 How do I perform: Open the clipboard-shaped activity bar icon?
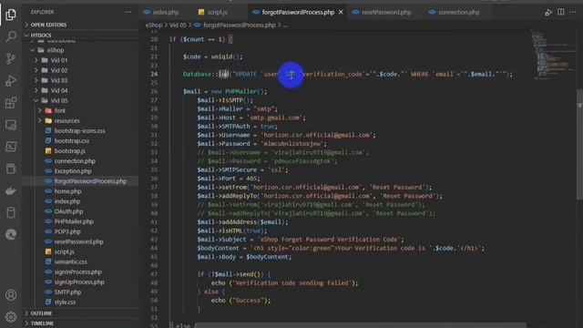pos(11,169)
